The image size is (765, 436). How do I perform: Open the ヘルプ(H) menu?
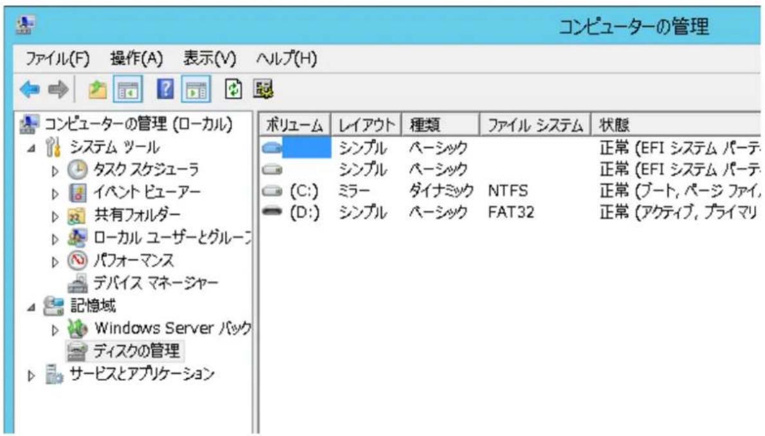pos(286,59)
